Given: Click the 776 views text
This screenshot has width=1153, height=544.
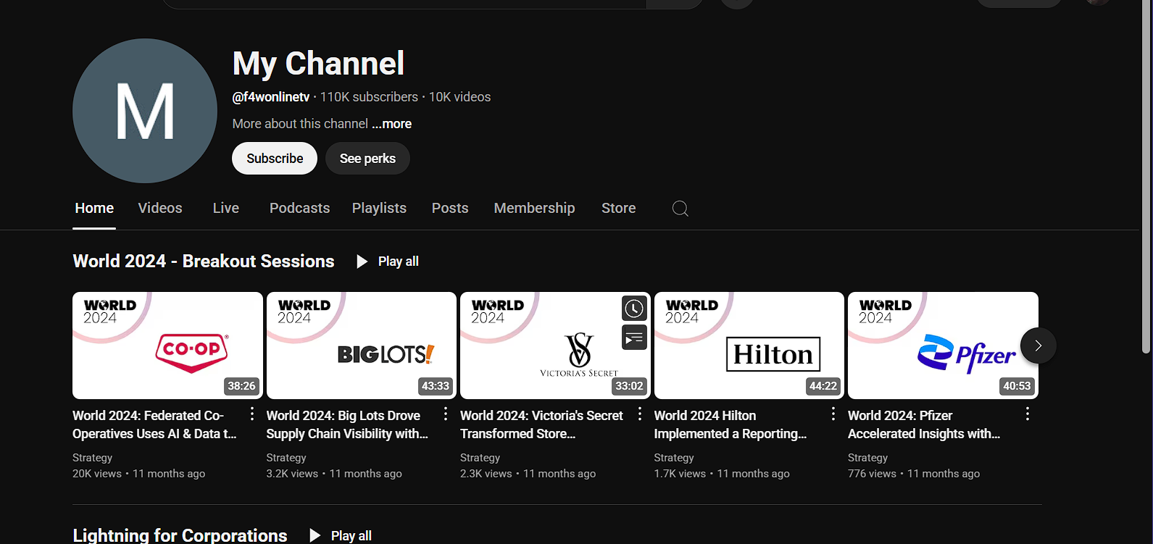Looking at the screenshot, I should (873, 474).
